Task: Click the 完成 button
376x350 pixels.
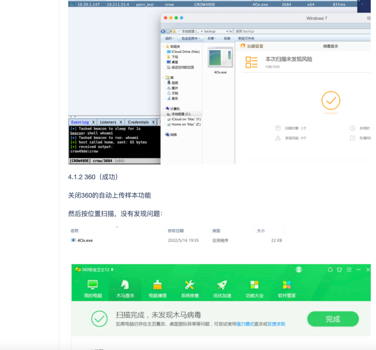Action: tap(333, 319)
